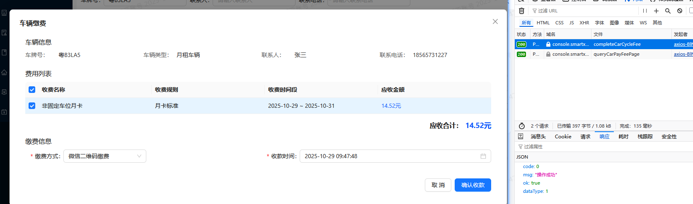Filter network requests by JS

[572, 23]
